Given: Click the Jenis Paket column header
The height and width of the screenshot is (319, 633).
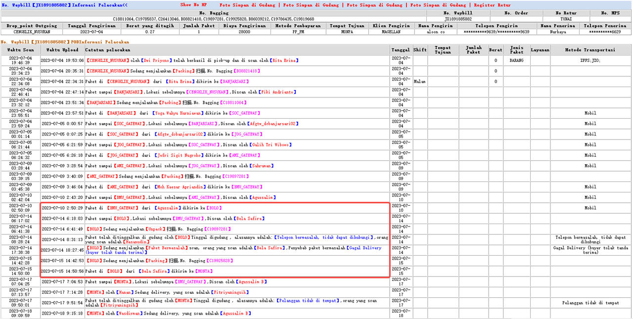Looking at the screenshot, I should (516, 50).
